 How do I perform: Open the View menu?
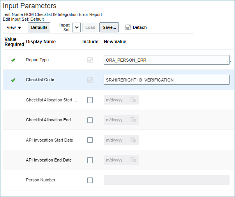(x=14, y=27)
